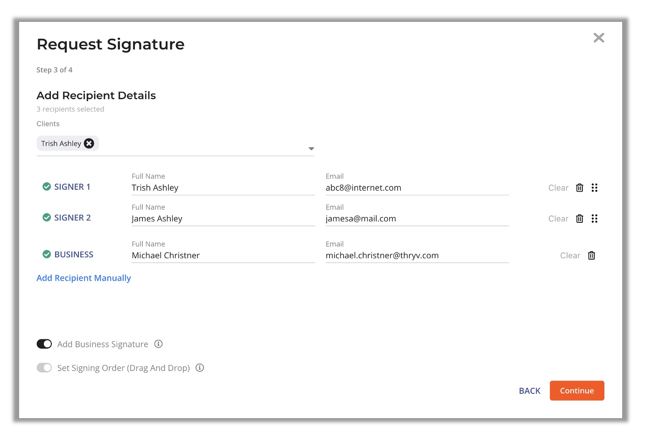Click the orange Continue button

coord(577,391)
